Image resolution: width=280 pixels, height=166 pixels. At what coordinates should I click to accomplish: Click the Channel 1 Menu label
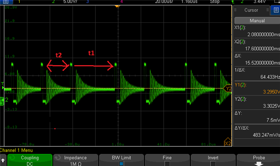click(x=17, y=150)
